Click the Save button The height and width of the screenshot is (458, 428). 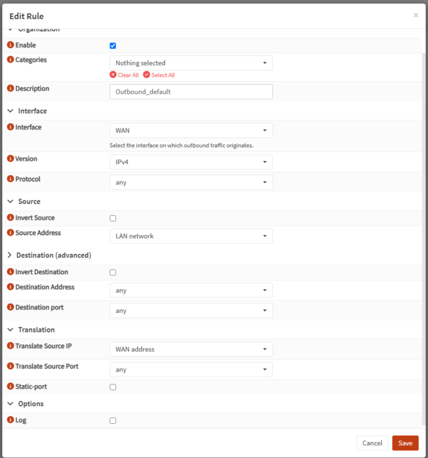tap(405, 443)
